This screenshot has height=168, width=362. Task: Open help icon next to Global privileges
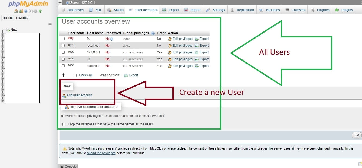(153, 33)
